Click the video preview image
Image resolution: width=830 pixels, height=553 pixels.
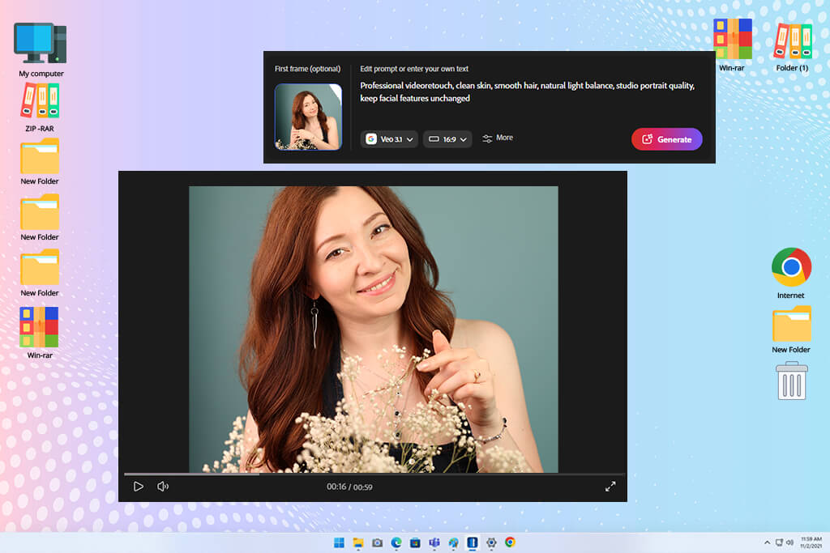click(x=373, y=329)
